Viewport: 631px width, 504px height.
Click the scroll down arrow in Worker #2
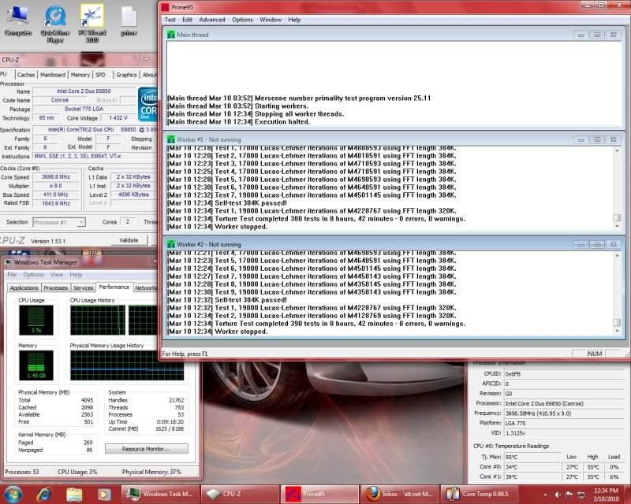click(617, 332)
